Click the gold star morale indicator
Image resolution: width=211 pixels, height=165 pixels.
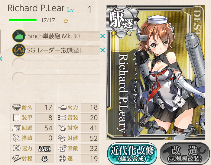pyautogui.click(x=66, y=21)
